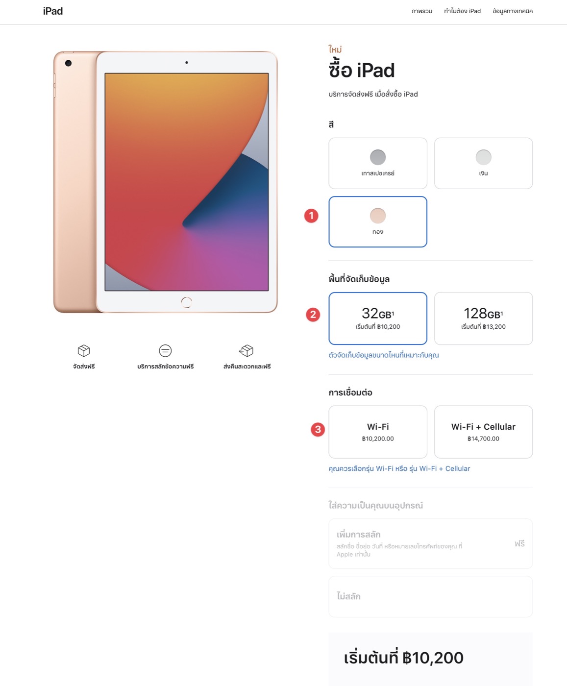Choose 32GB storage option

point(378,318)
